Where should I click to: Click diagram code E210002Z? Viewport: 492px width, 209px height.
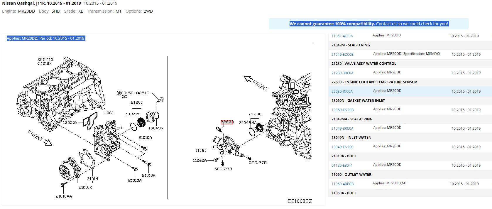tap(300, 201)
